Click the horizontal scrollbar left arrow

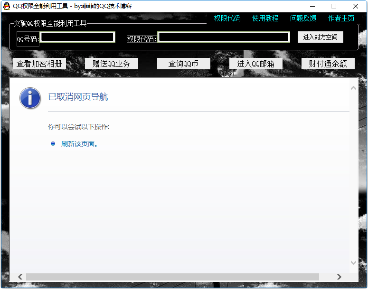pos(20,277)
